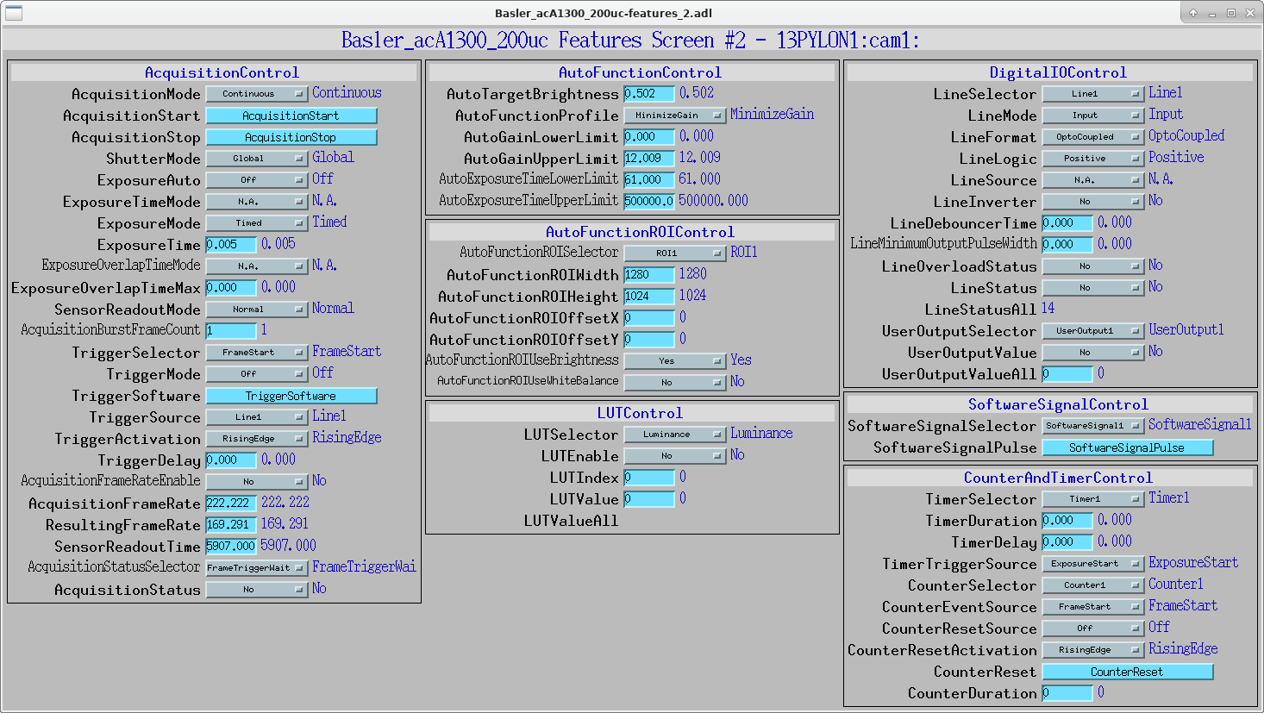Open the LUTSelector Luminance dropdown
The image size is (1264, 713).
pos(675,435)
